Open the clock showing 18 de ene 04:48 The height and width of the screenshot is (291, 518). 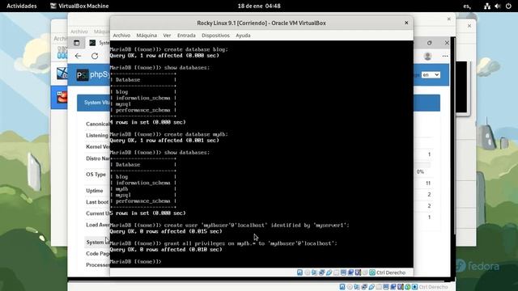259,6
